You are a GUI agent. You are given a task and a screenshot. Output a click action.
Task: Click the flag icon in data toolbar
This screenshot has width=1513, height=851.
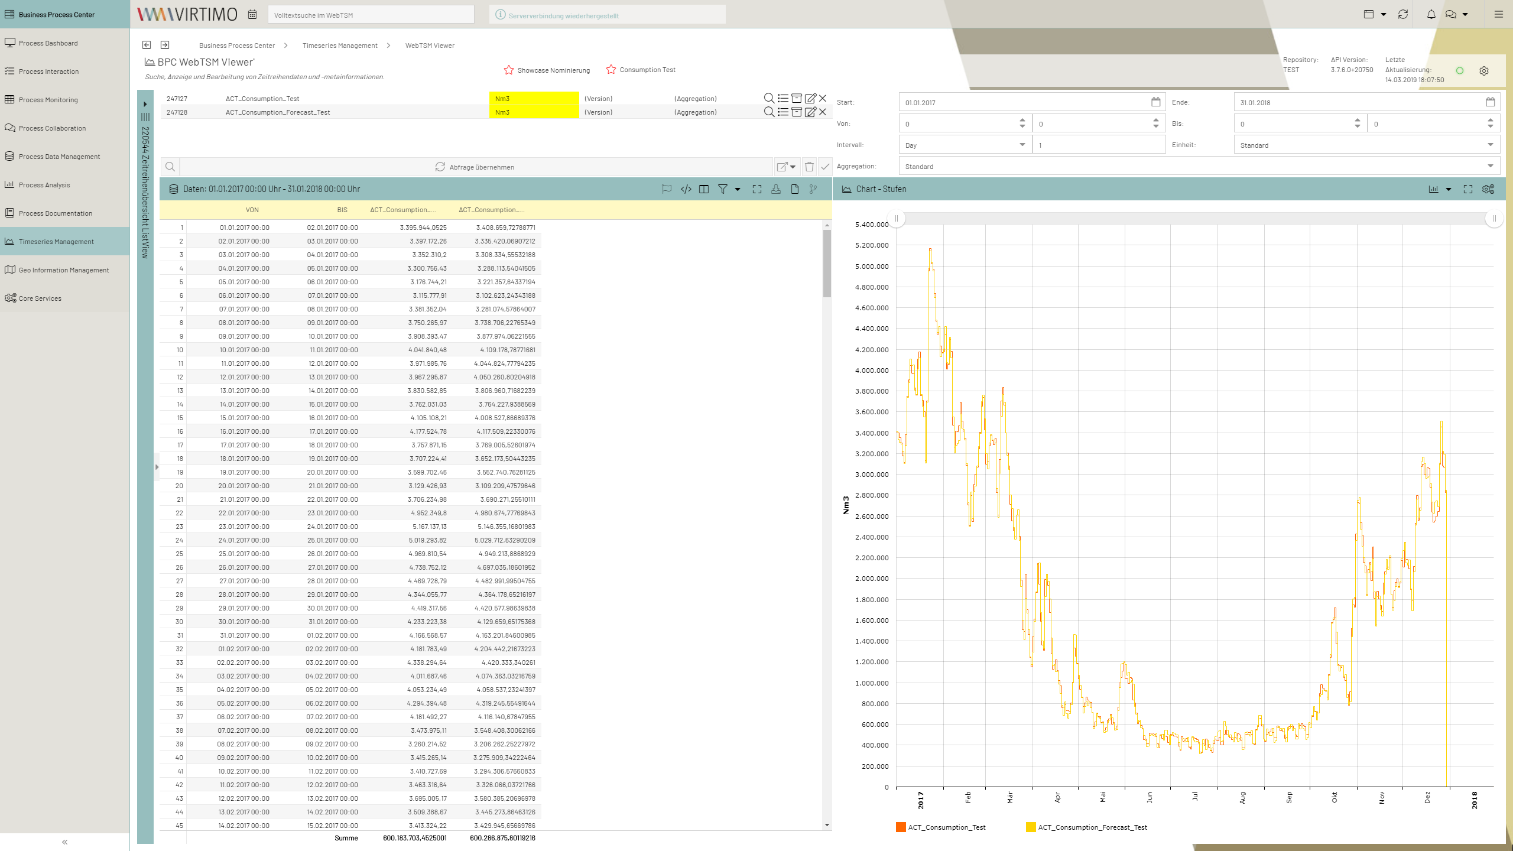[667, 189]
